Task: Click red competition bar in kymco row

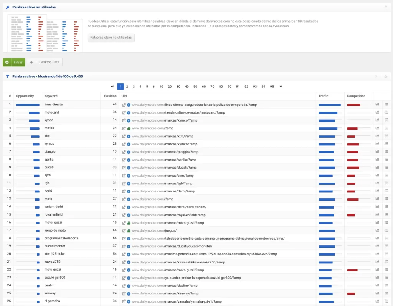Action: tap(353, 144)
